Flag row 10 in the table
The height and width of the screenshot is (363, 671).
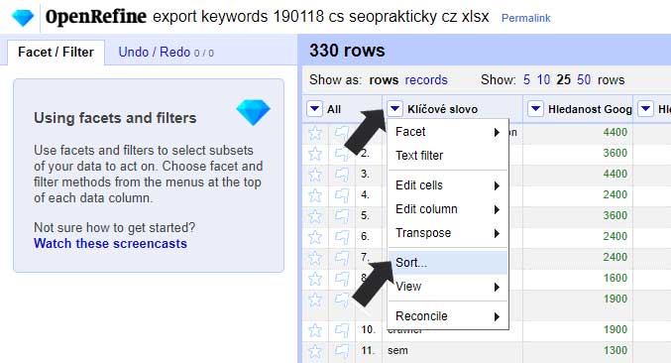(x=342, y=330)
